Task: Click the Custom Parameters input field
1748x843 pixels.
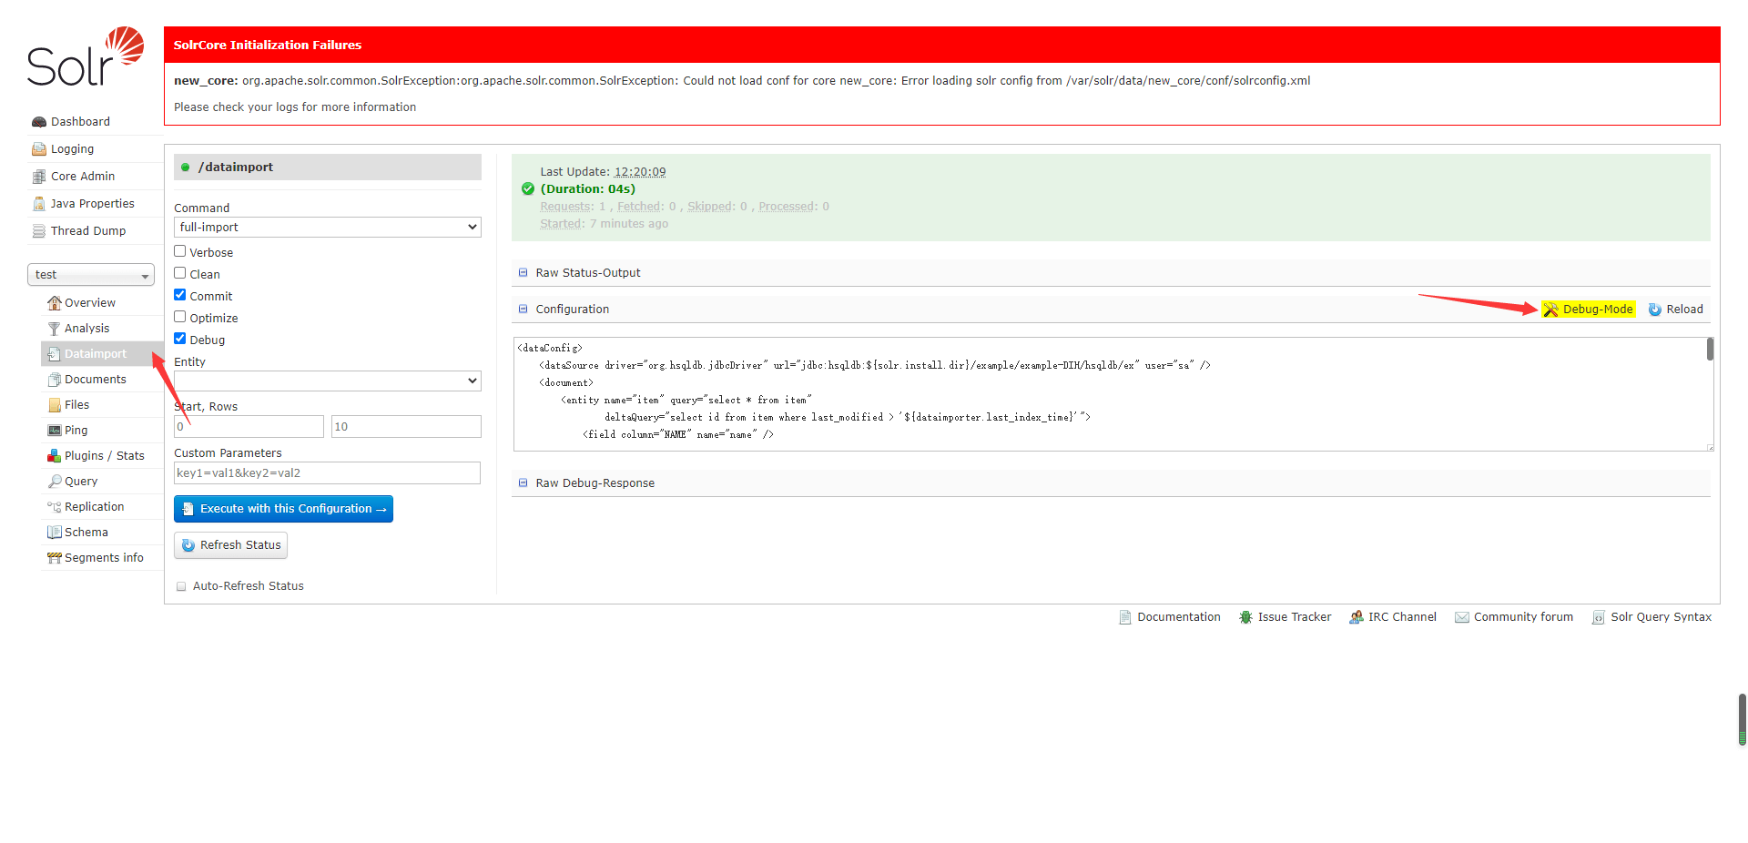Action: (x=327, y=473)
